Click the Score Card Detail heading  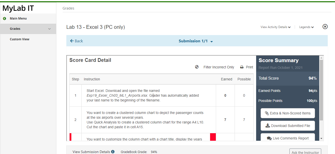(90, 60)
